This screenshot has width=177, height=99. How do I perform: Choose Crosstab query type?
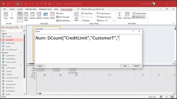click(46, 16)
